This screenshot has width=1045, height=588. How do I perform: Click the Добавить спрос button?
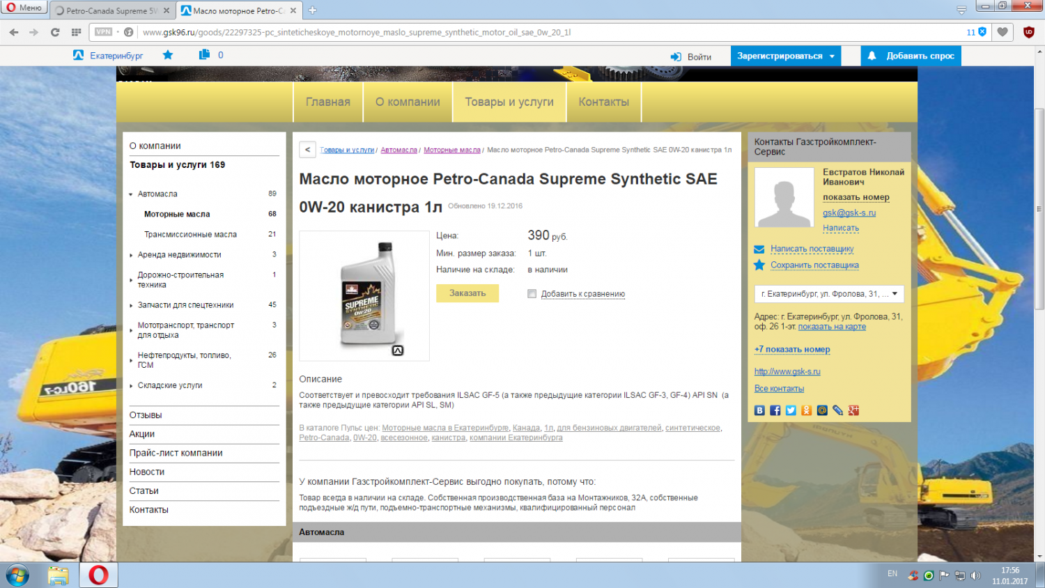pos(911,56)
